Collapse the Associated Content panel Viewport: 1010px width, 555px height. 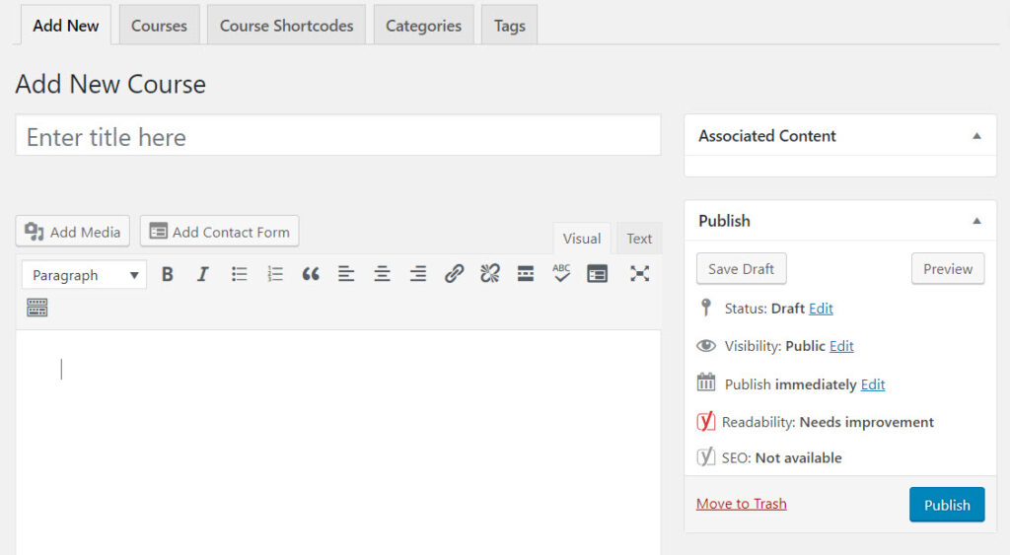pos(976,136)
